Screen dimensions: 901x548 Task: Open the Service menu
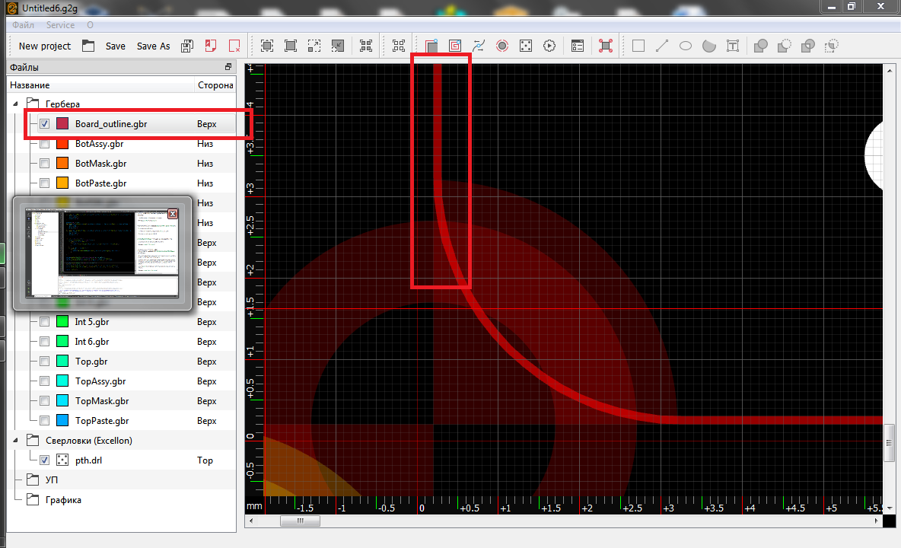pyautogui.click(x=60, y=25)
